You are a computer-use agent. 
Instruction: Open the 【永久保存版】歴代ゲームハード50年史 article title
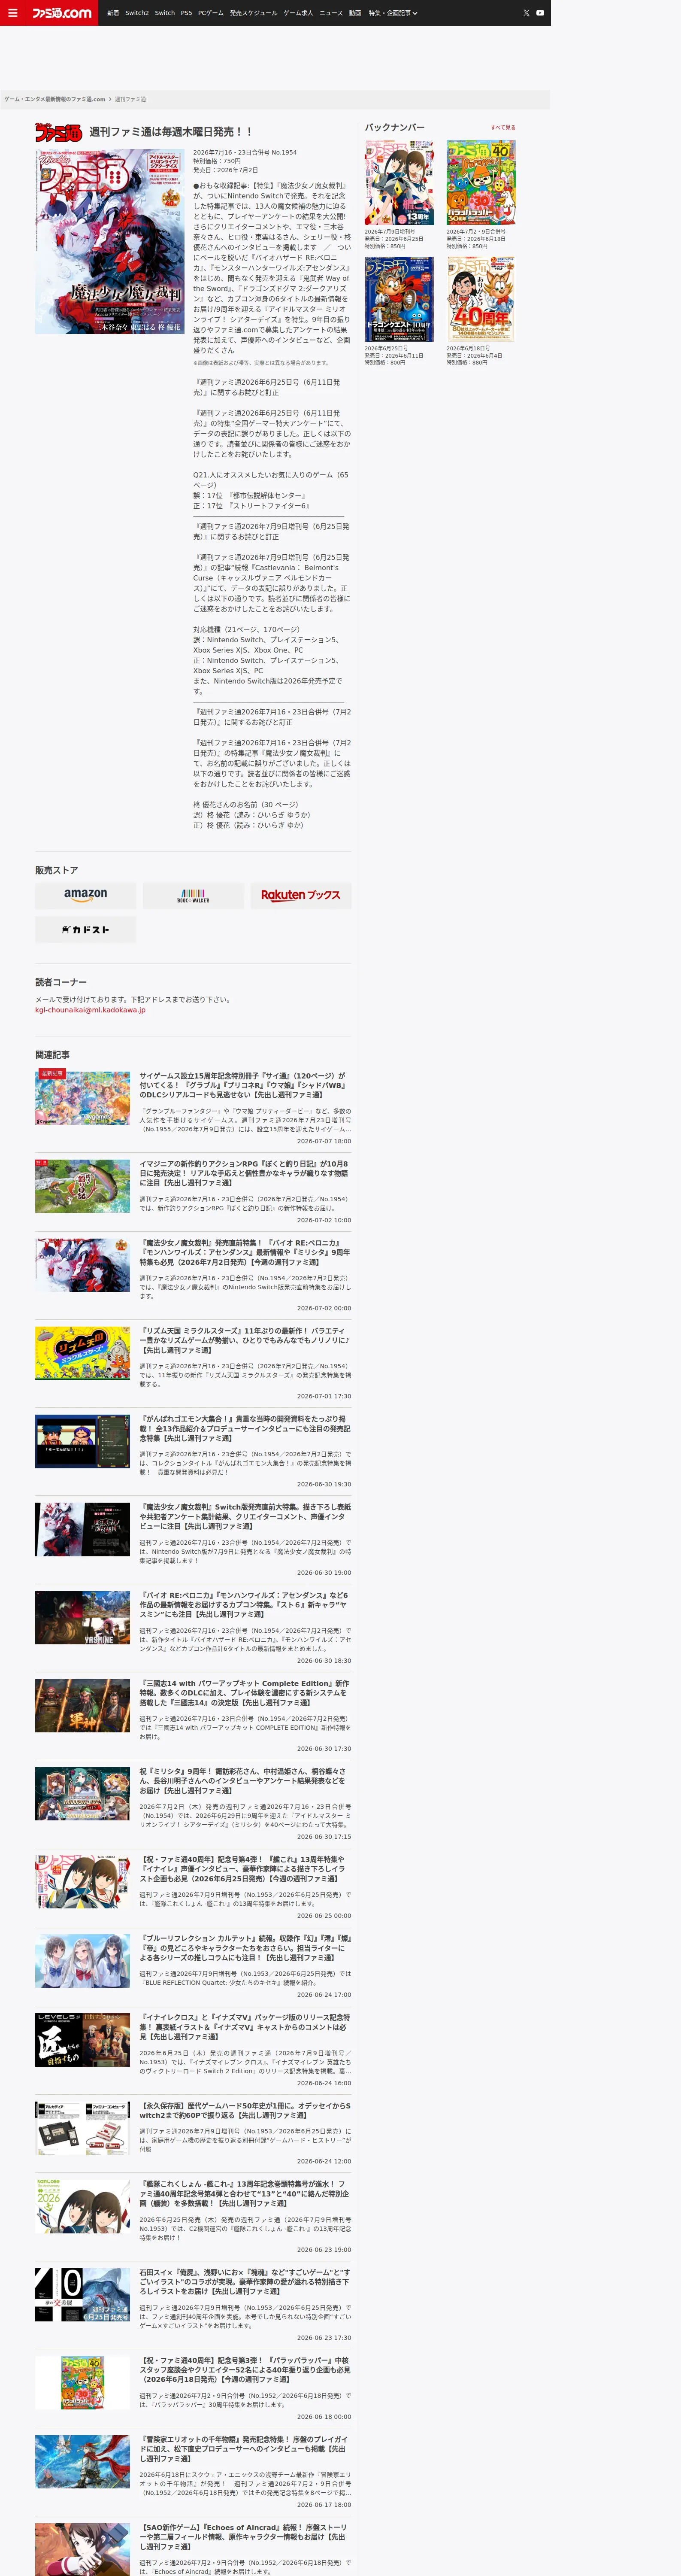point(245,2110)
